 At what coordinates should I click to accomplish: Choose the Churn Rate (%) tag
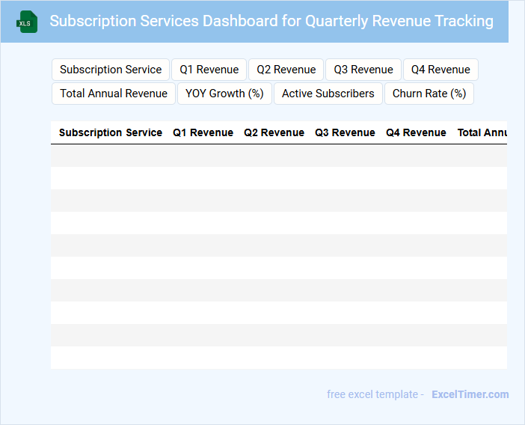(429, 94)
